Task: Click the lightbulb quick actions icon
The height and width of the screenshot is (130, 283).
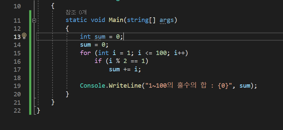Action: 24,36
